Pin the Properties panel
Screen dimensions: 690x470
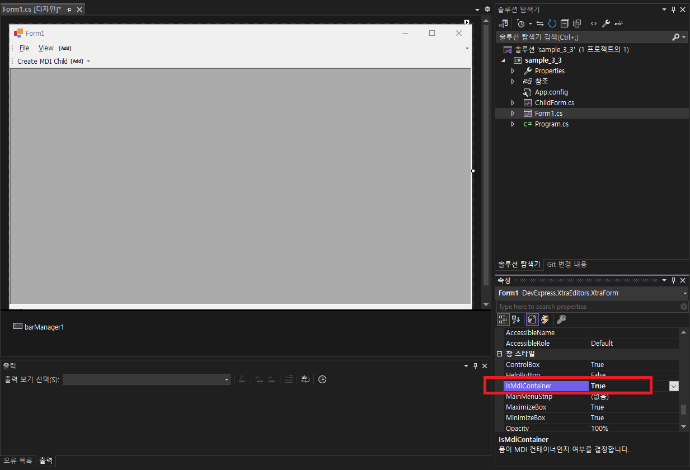click(674, 280)
